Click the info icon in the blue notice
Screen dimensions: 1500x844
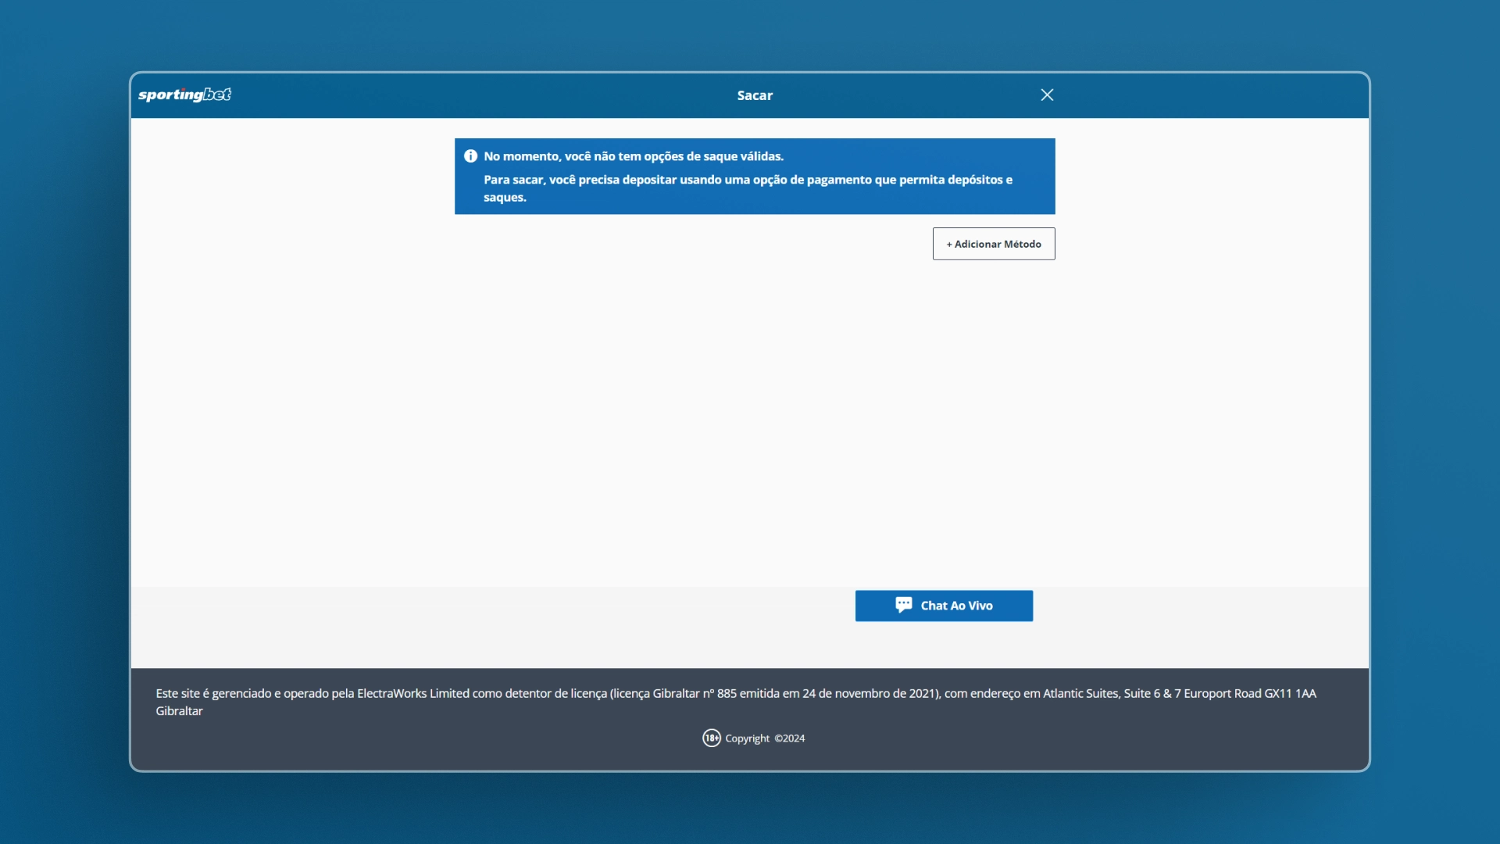pos(470,156)
